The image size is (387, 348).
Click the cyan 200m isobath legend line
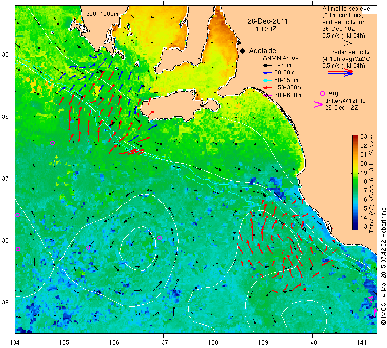click(x=95, y=19)
